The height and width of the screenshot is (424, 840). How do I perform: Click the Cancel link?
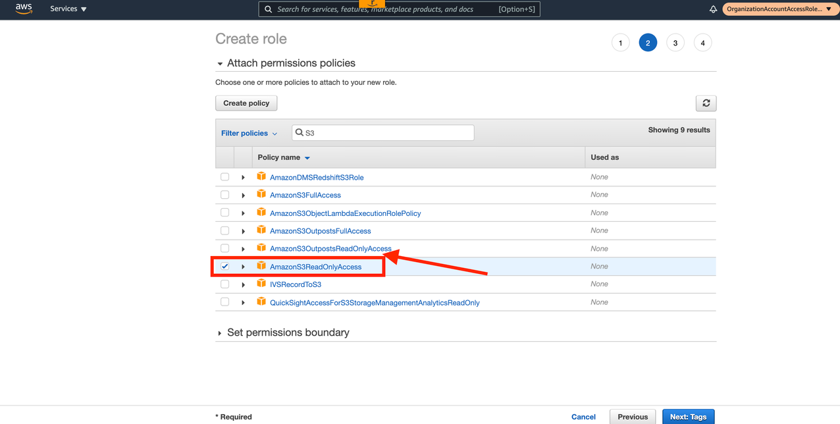(583, 417)
